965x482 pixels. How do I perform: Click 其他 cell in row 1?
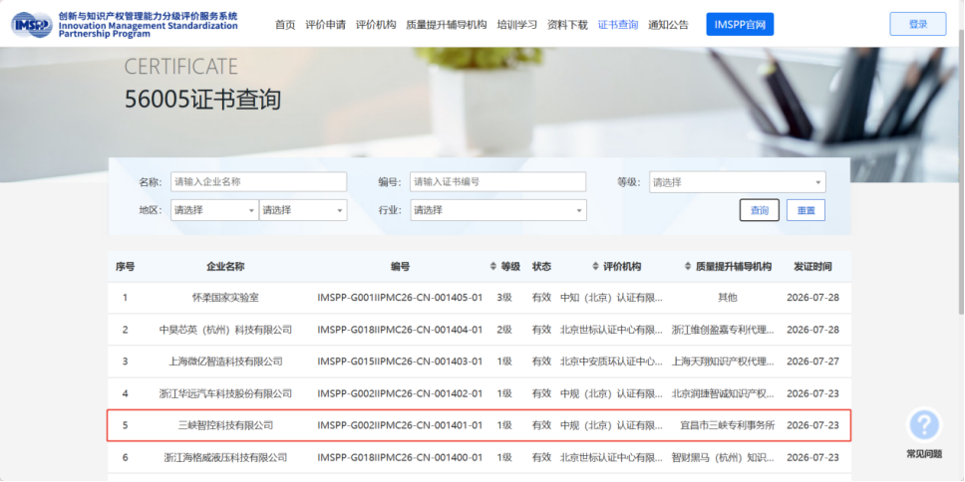pyautogui.click(x=728, y=298)
